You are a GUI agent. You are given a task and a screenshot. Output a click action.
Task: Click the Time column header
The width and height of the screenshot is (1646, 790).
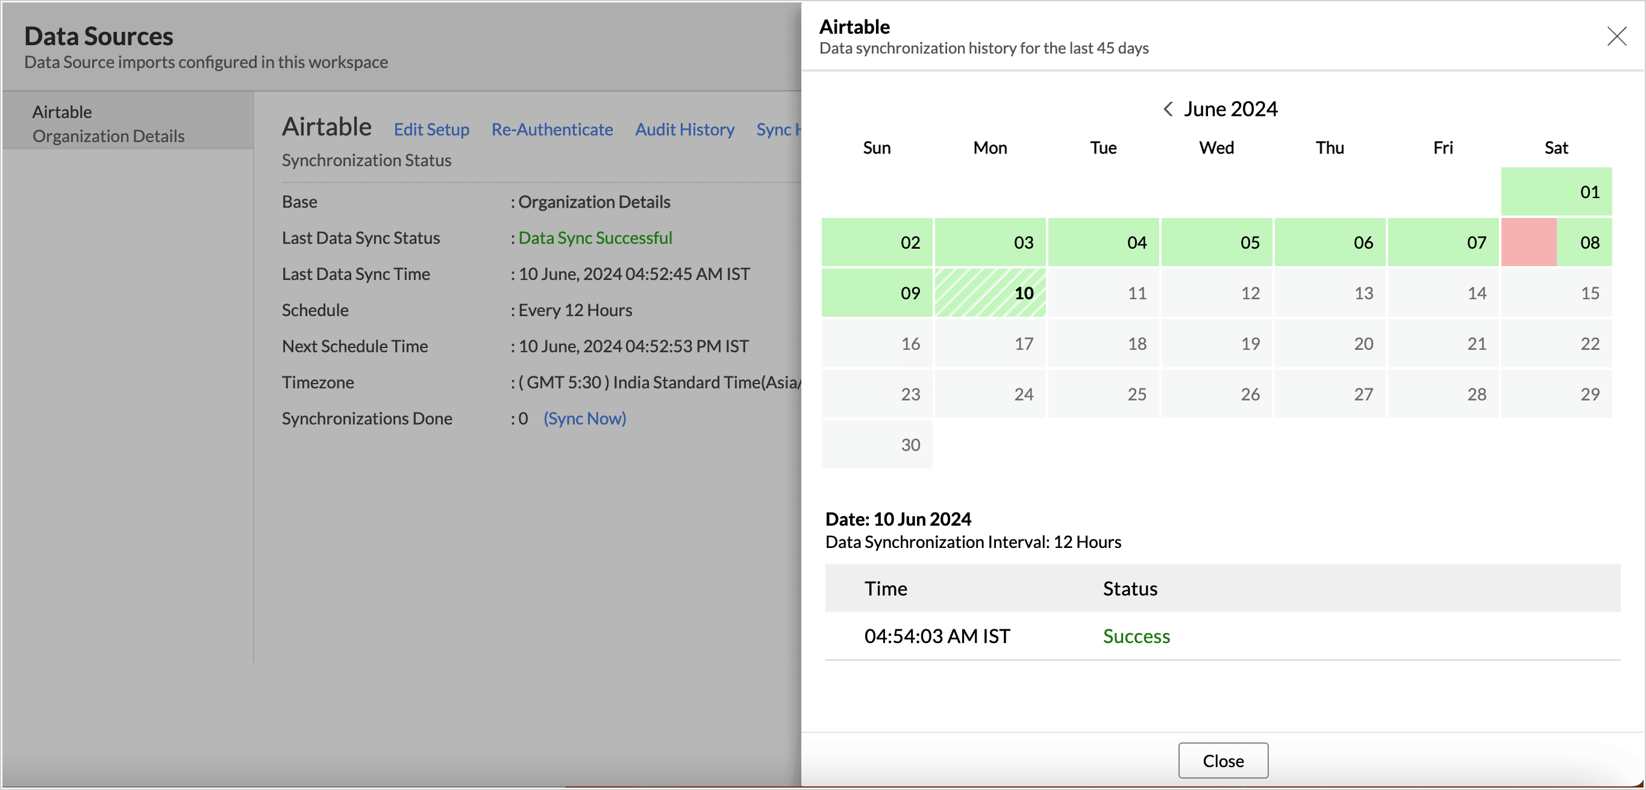pyautogui.click(x=886, y=588)
